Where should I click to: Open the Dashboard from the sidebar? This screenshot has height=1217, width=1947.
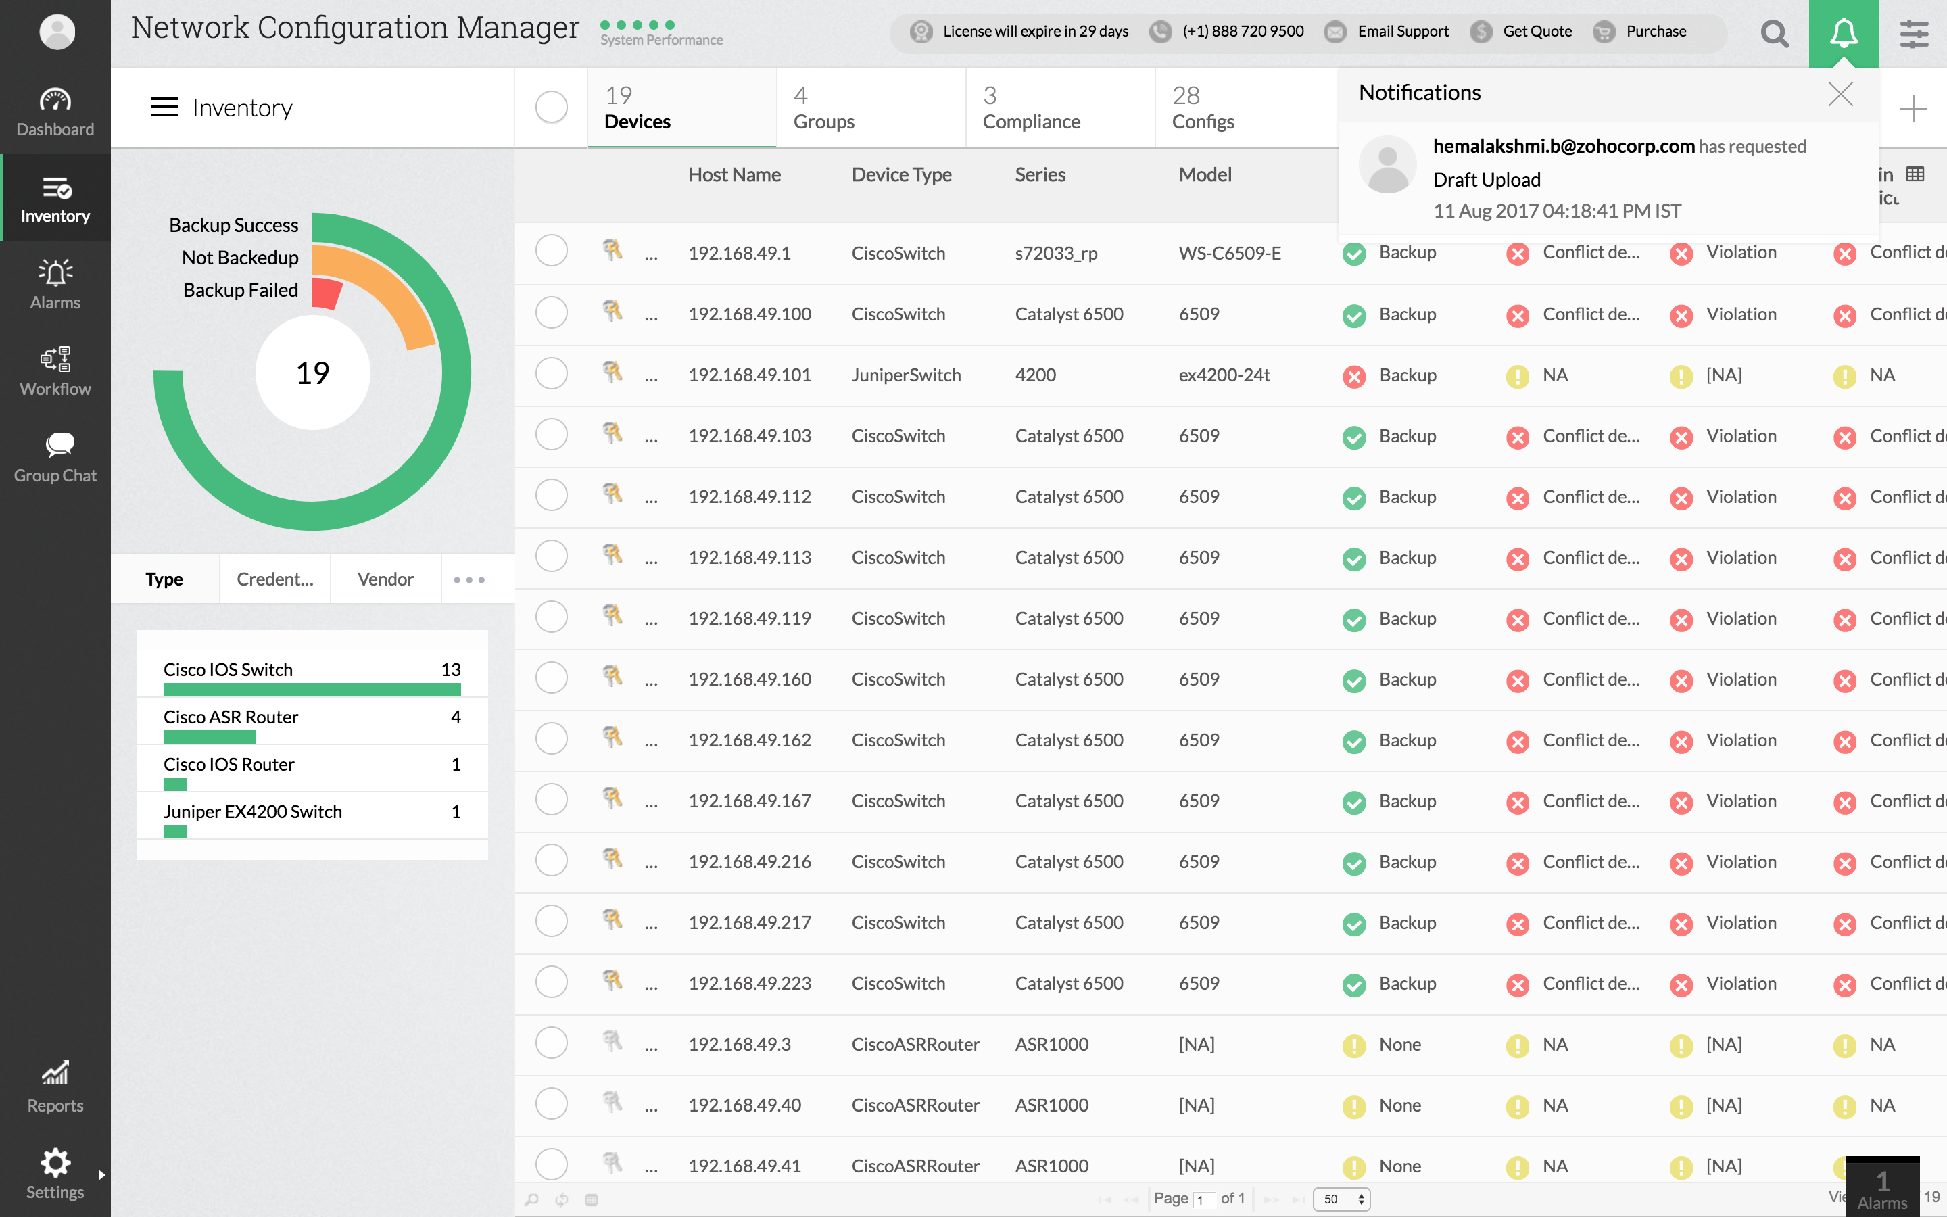pyautogui.click(x=55, y=111)
